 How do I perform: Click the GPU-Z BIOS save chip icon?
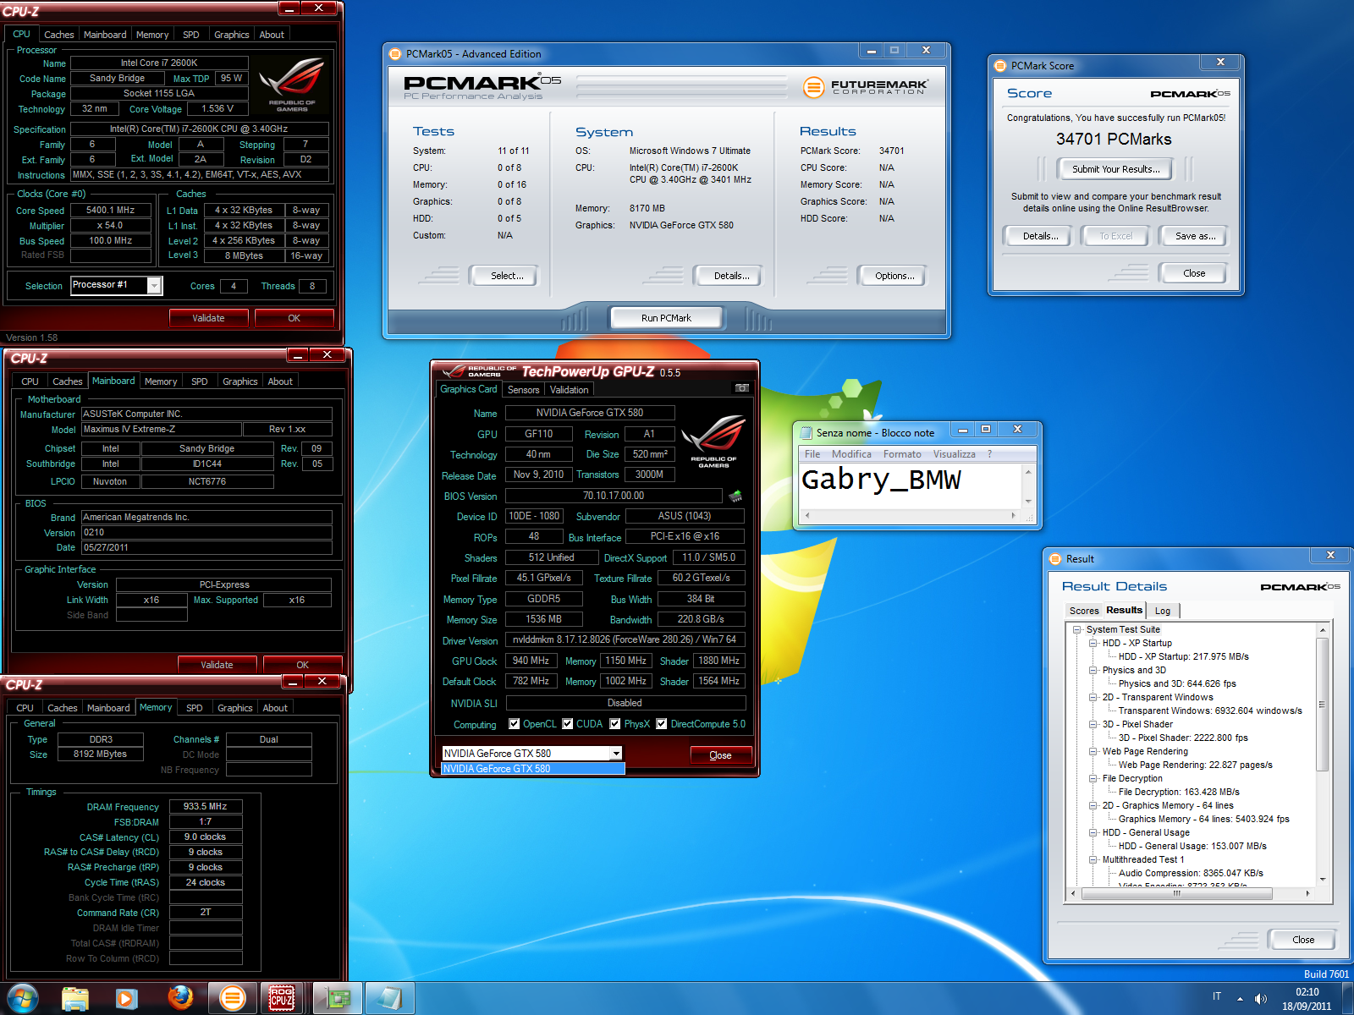coord(735,497)
